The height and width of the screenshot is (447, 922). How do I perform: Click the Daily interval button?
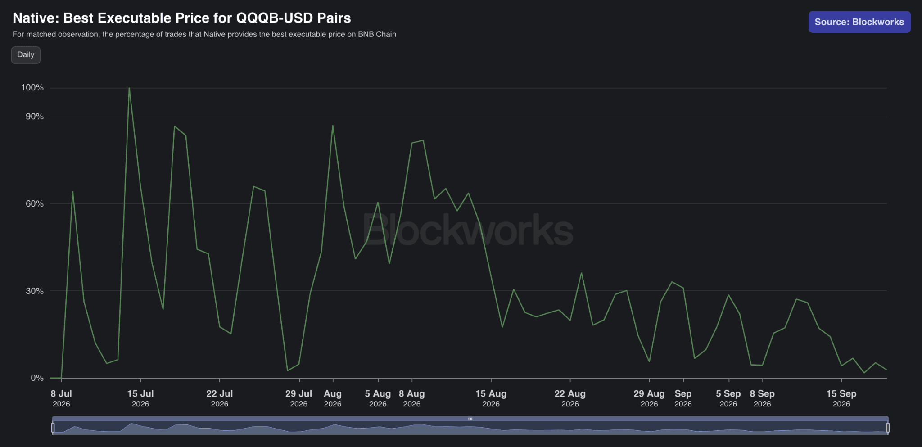[26, 55]
